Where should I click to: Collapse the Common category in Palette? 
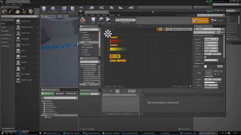pos(80,32)
